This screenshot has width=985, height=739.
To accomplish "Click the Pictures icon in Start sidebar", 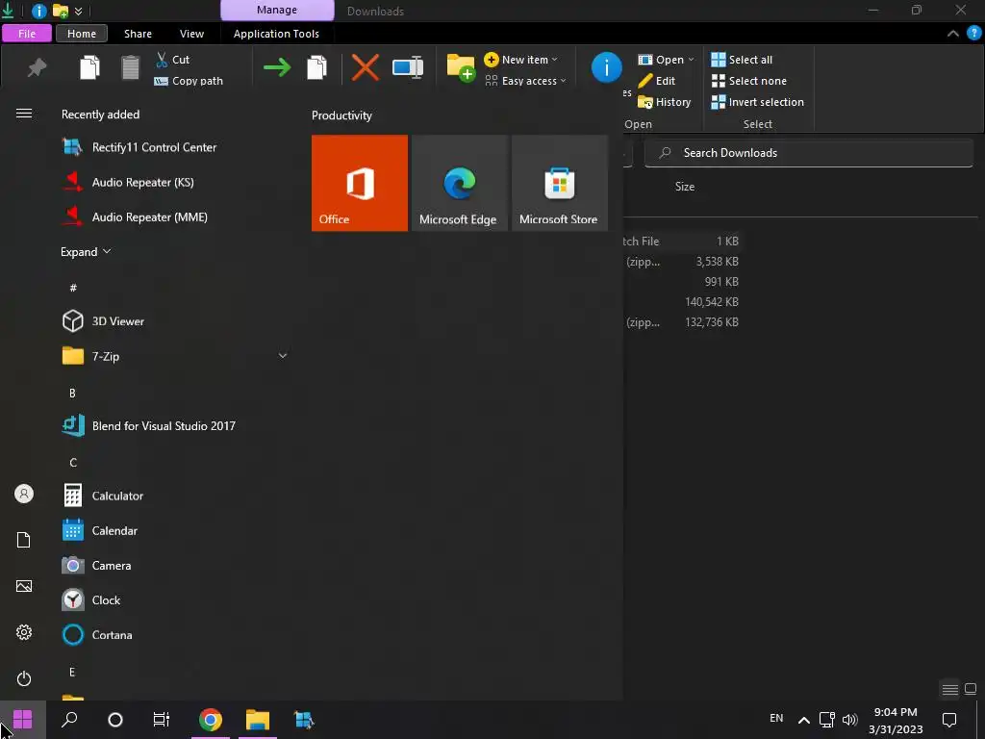I will click(24, 586).
